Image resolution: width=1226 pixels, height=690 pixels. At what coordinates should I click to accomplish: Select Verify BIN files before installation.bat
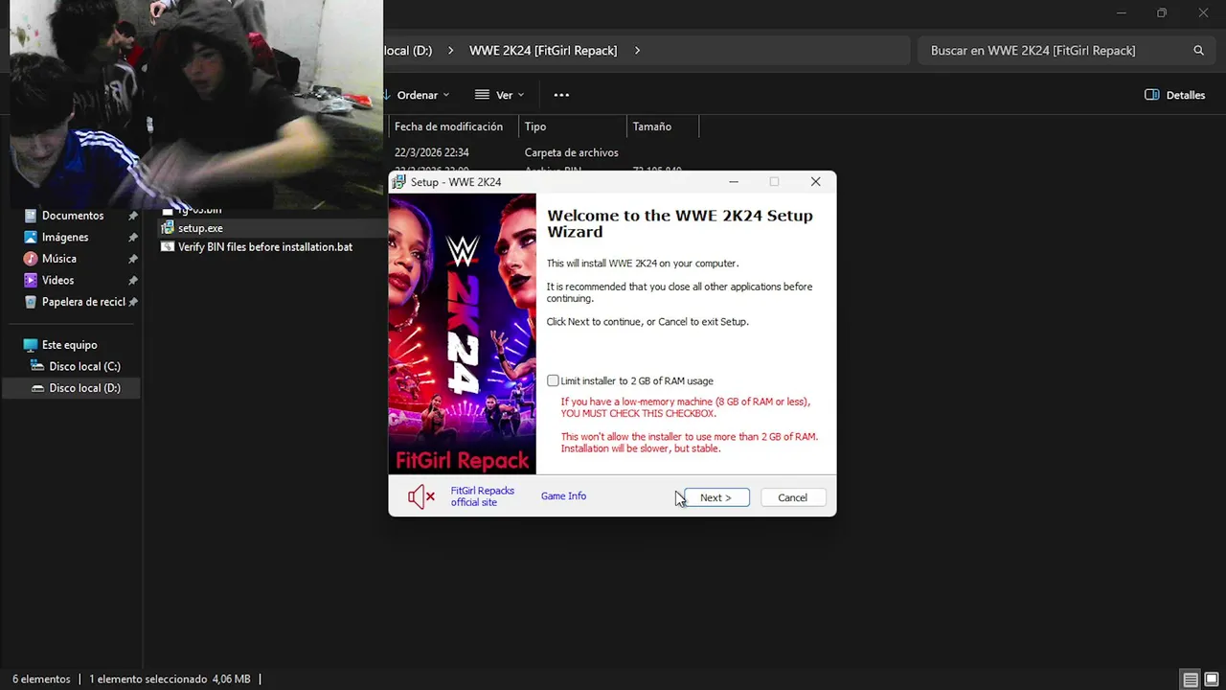coord(265,247)
